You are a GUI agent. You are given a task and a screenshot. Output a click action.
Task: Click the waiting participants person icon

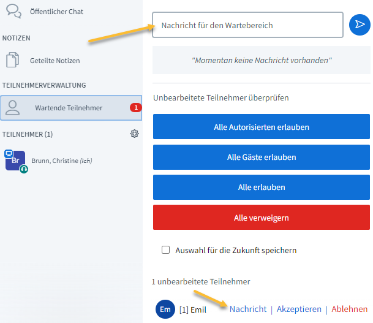[x=13, y=108]
